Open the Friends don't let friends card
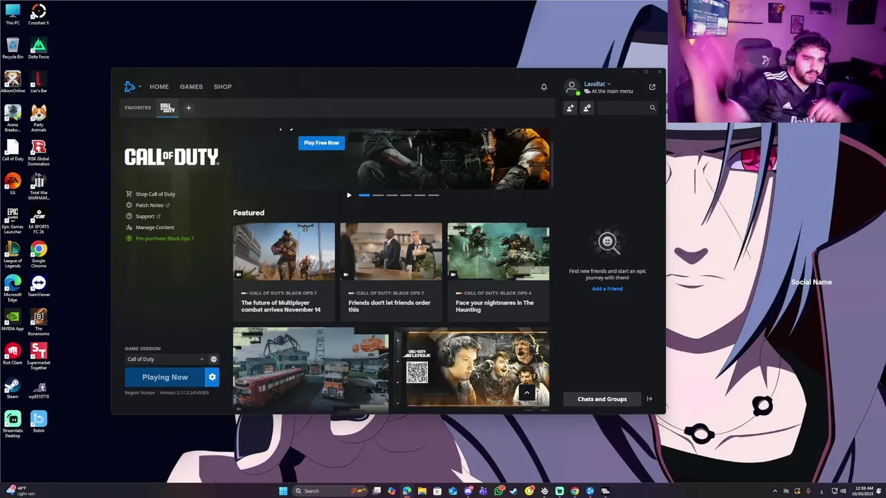The height and width of the screenshot is (498, 886). pos(391,272)
